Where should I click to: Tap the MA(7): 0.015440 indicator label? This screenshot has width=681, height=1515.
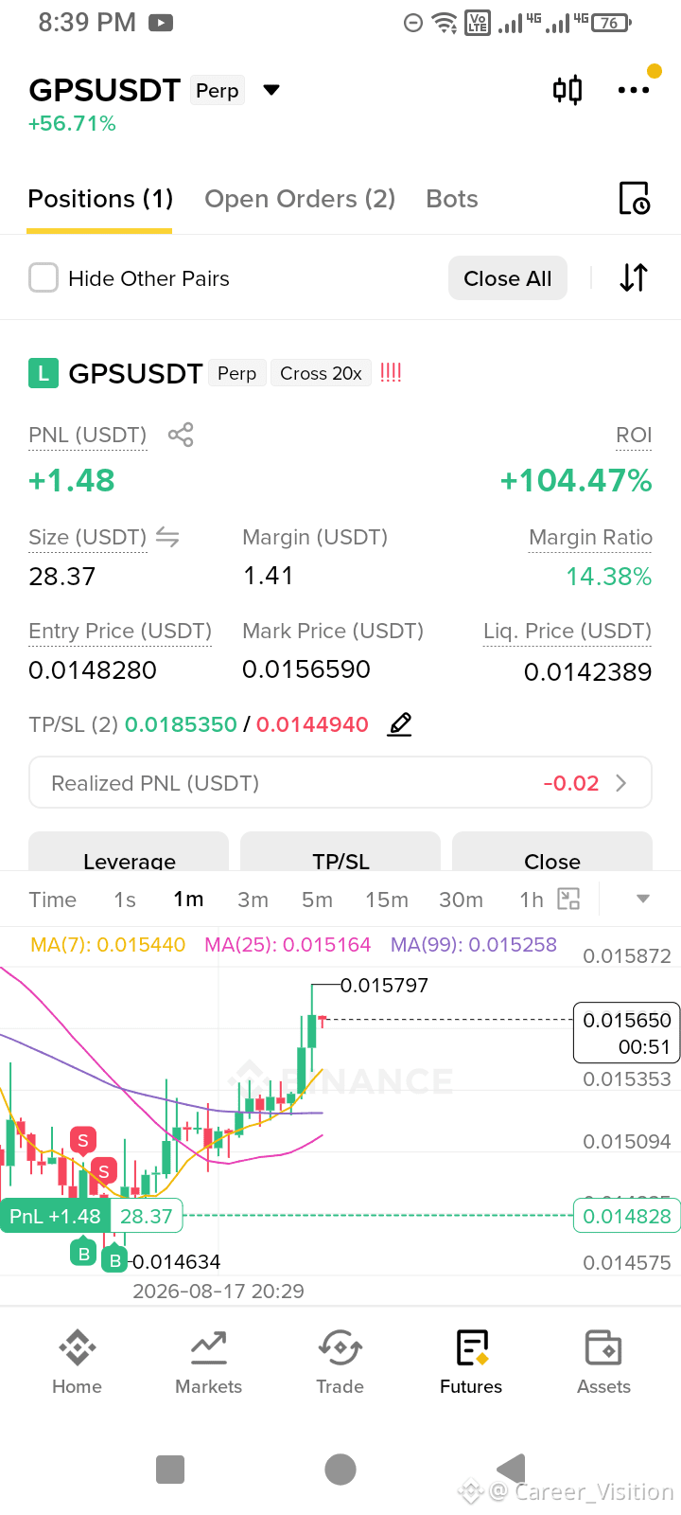click(x=108, y=944)
